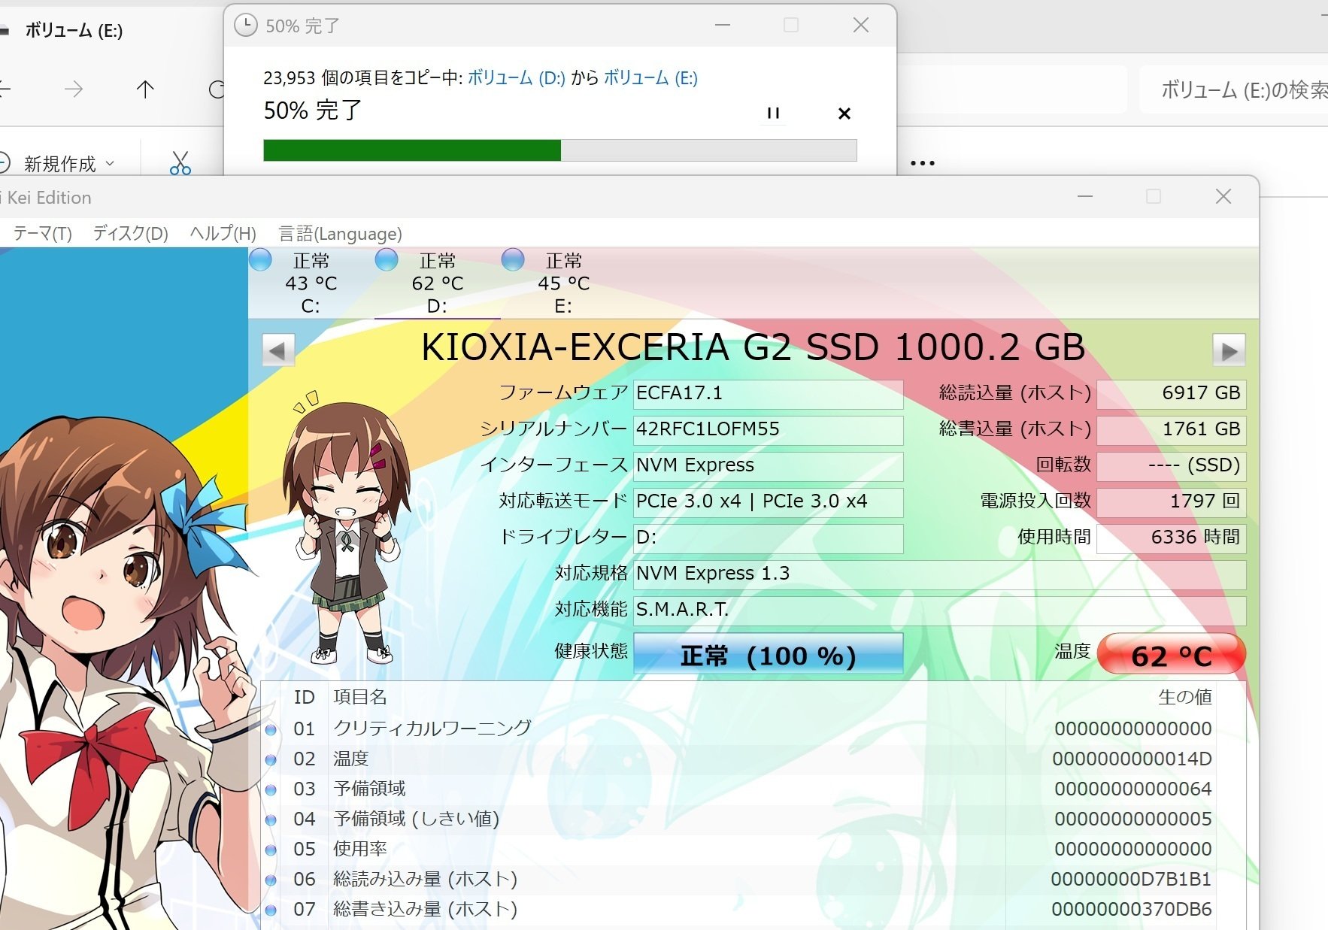Viewport: 1328px width, 930px height.
Task: Click the status dot for attribute 05
Action: coord(271,850)
